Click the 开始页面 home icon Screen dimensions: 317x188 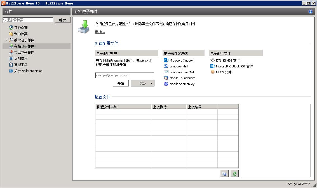(x=11, y=27)
